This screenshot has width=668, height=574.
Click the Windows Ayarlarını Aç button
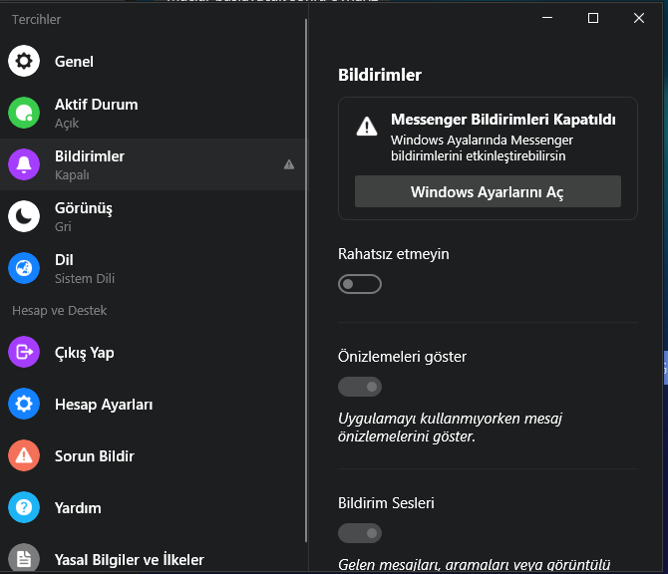488,191
